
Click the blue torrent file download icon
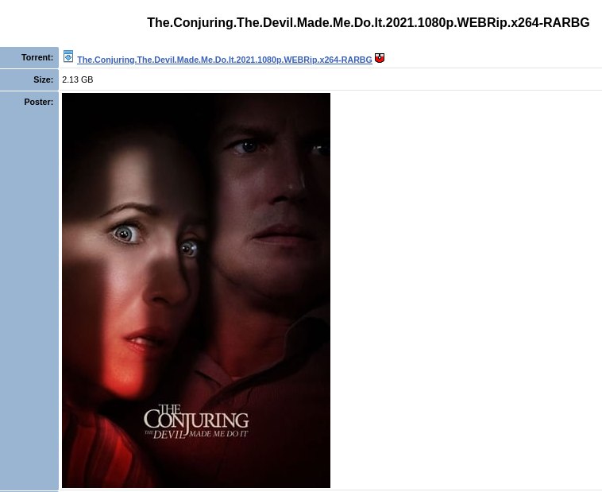point(68,56)
